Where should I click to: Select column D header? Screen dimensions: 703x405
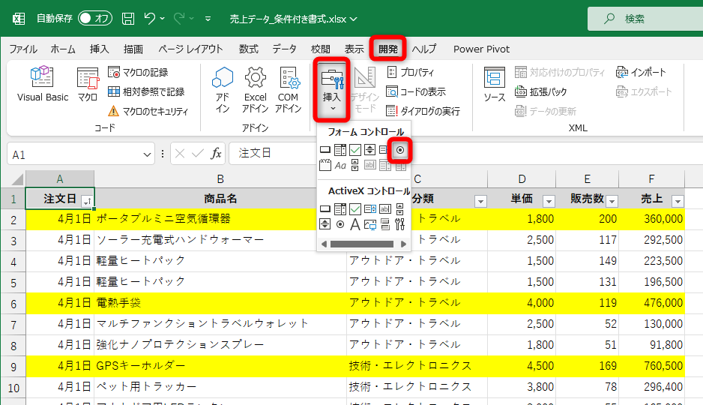522,179
